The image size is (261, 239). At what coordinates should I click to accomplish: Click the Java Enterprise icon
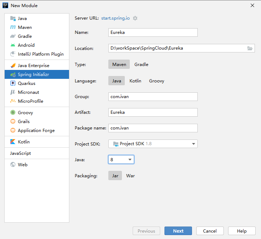13,65
